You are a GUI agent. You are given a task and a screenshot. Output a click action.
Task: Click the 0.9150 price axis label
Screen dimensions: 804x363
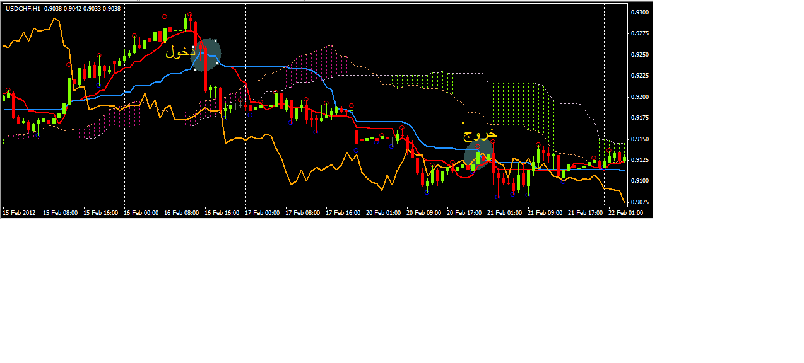tap(639, 139)
